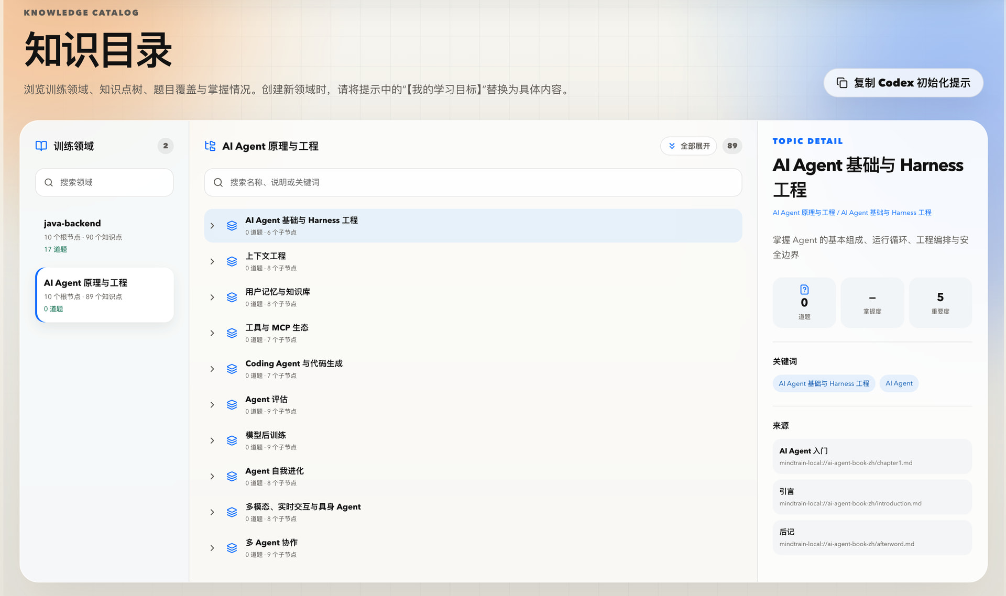This screenshot has width=1006, height=596.
Task: Select Coding Agent 与代码生成 row title
Action: (x=294, y=363)
